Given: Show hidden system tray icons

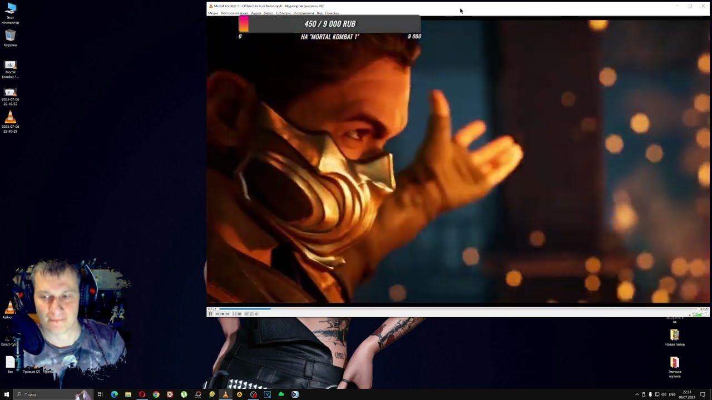Looking at the screenshot, I should click(637, 394).
